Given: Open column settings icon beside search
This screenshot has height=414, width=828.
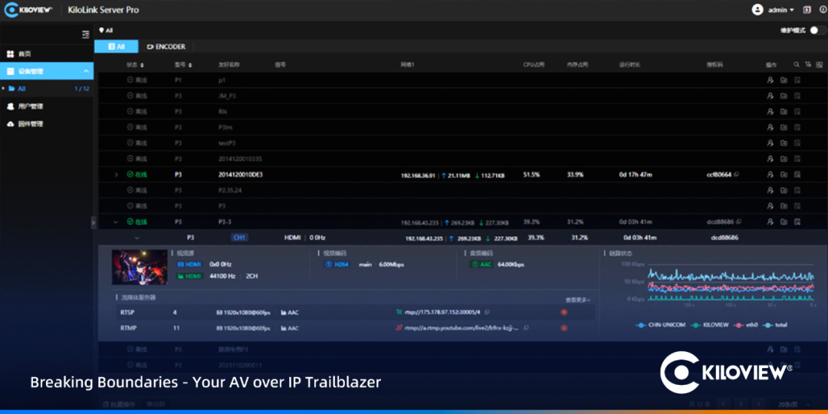Looking at the screenshot, I should pos(808,64).
